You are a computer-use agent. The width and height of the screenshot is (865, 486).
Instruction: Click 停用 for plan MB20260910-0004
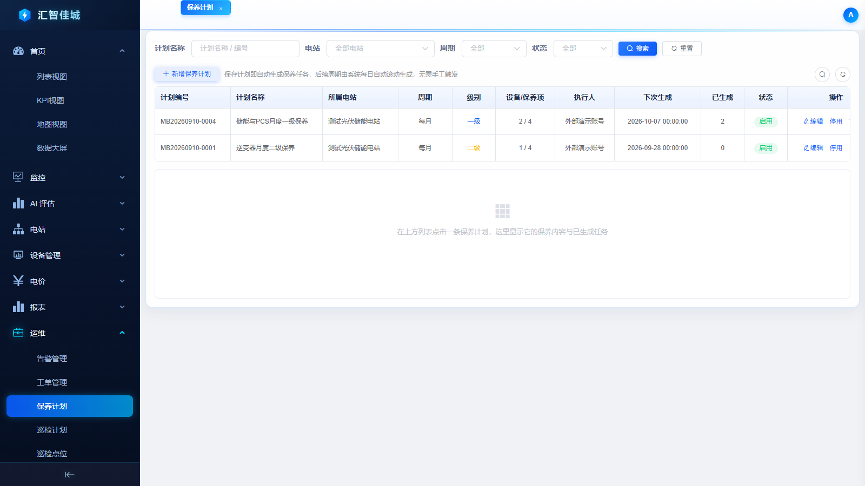tap(836, 122)
